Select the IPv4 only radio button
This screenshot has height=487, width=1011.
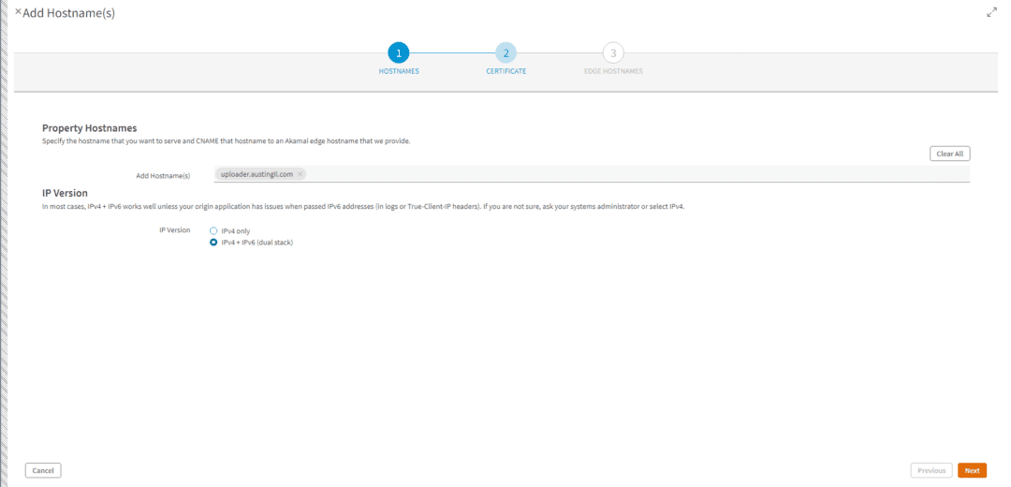pos(213,230)
